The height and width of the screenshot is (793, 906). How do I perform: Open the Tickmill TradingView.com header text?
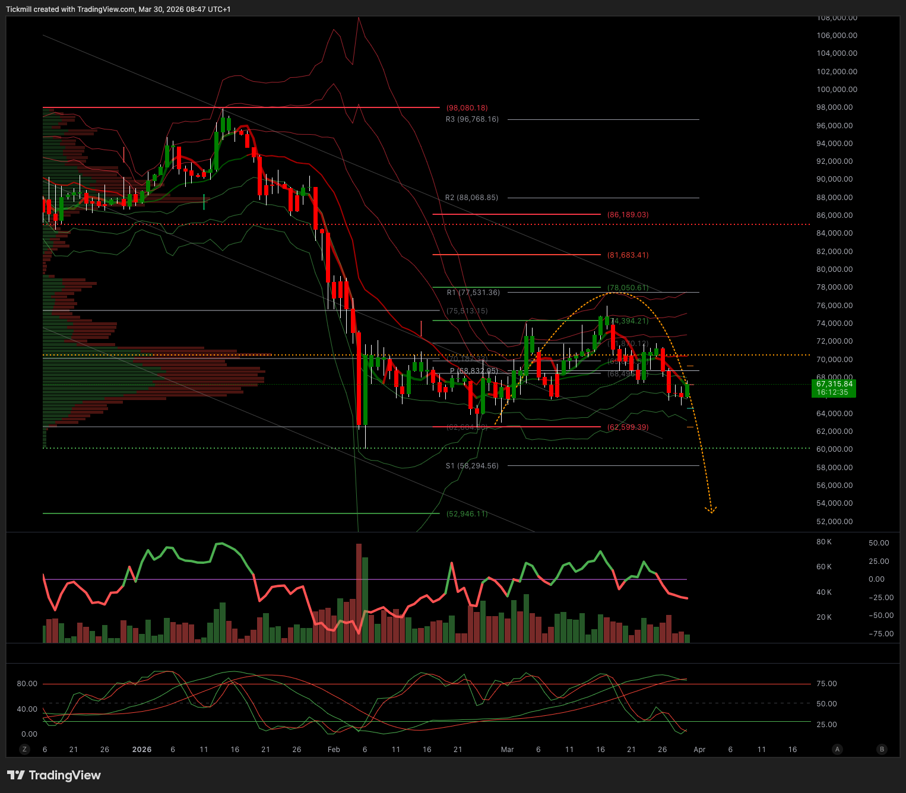pos(118,9)
